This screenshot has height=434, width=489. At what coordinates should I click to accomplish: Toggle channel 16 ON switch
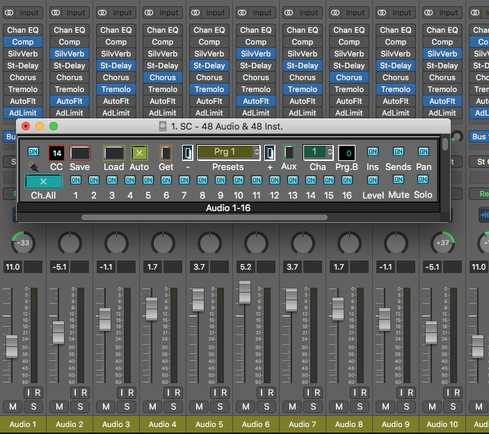347,180
